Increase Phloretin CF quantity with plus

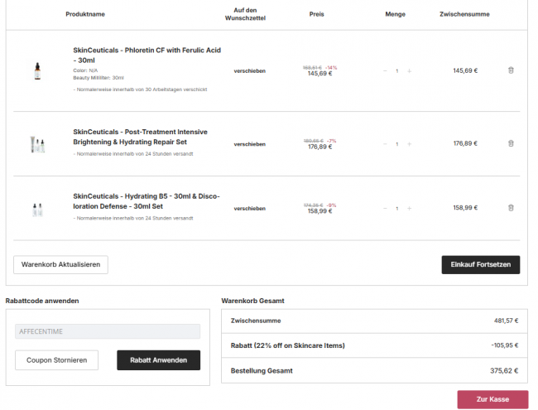(x=409, y=70)
